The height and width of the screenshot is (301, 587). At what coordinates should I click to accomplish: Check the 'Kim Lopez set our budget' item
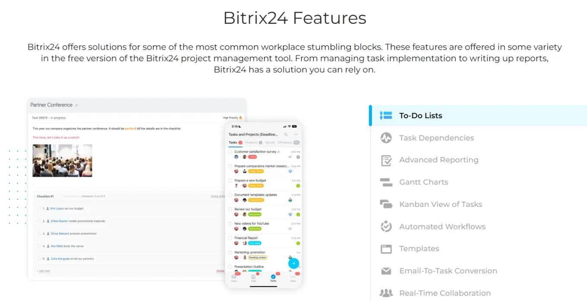(x=39, y=209)
